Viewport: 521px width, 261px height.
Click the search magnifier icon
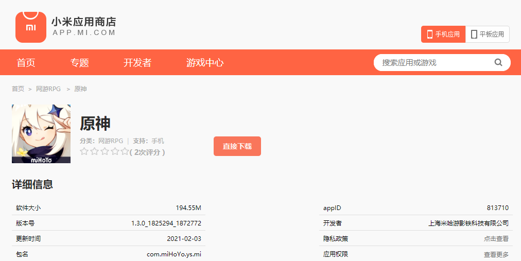click(498, 62)
